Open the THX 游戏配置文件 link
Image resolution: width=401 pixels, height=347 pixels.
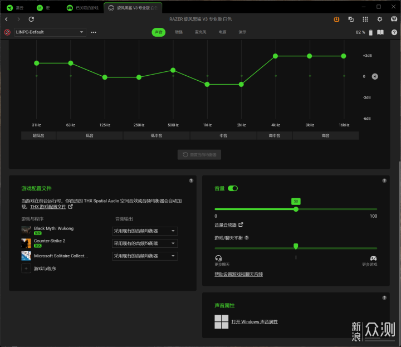click(x=48, y=207)
